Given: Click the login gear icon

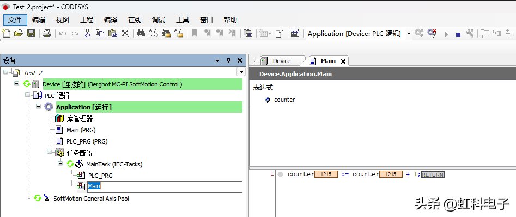Looking at the screenshot, I should 419,33.
